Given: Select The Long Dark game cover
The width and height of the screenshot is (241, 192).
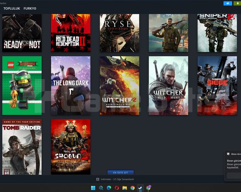Looking at the screenshot, I should tap(71, 85).
